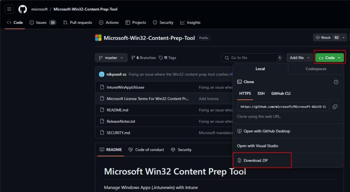Screen dimensions: 350x192
Task: Open the nikyusof-zz author link
Action: (116, 74)
